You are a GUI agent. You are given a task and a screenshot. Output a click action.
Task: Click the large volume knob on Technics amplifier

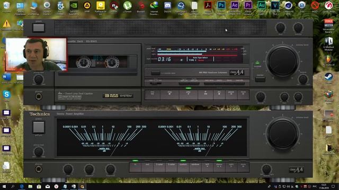(282, 135)
